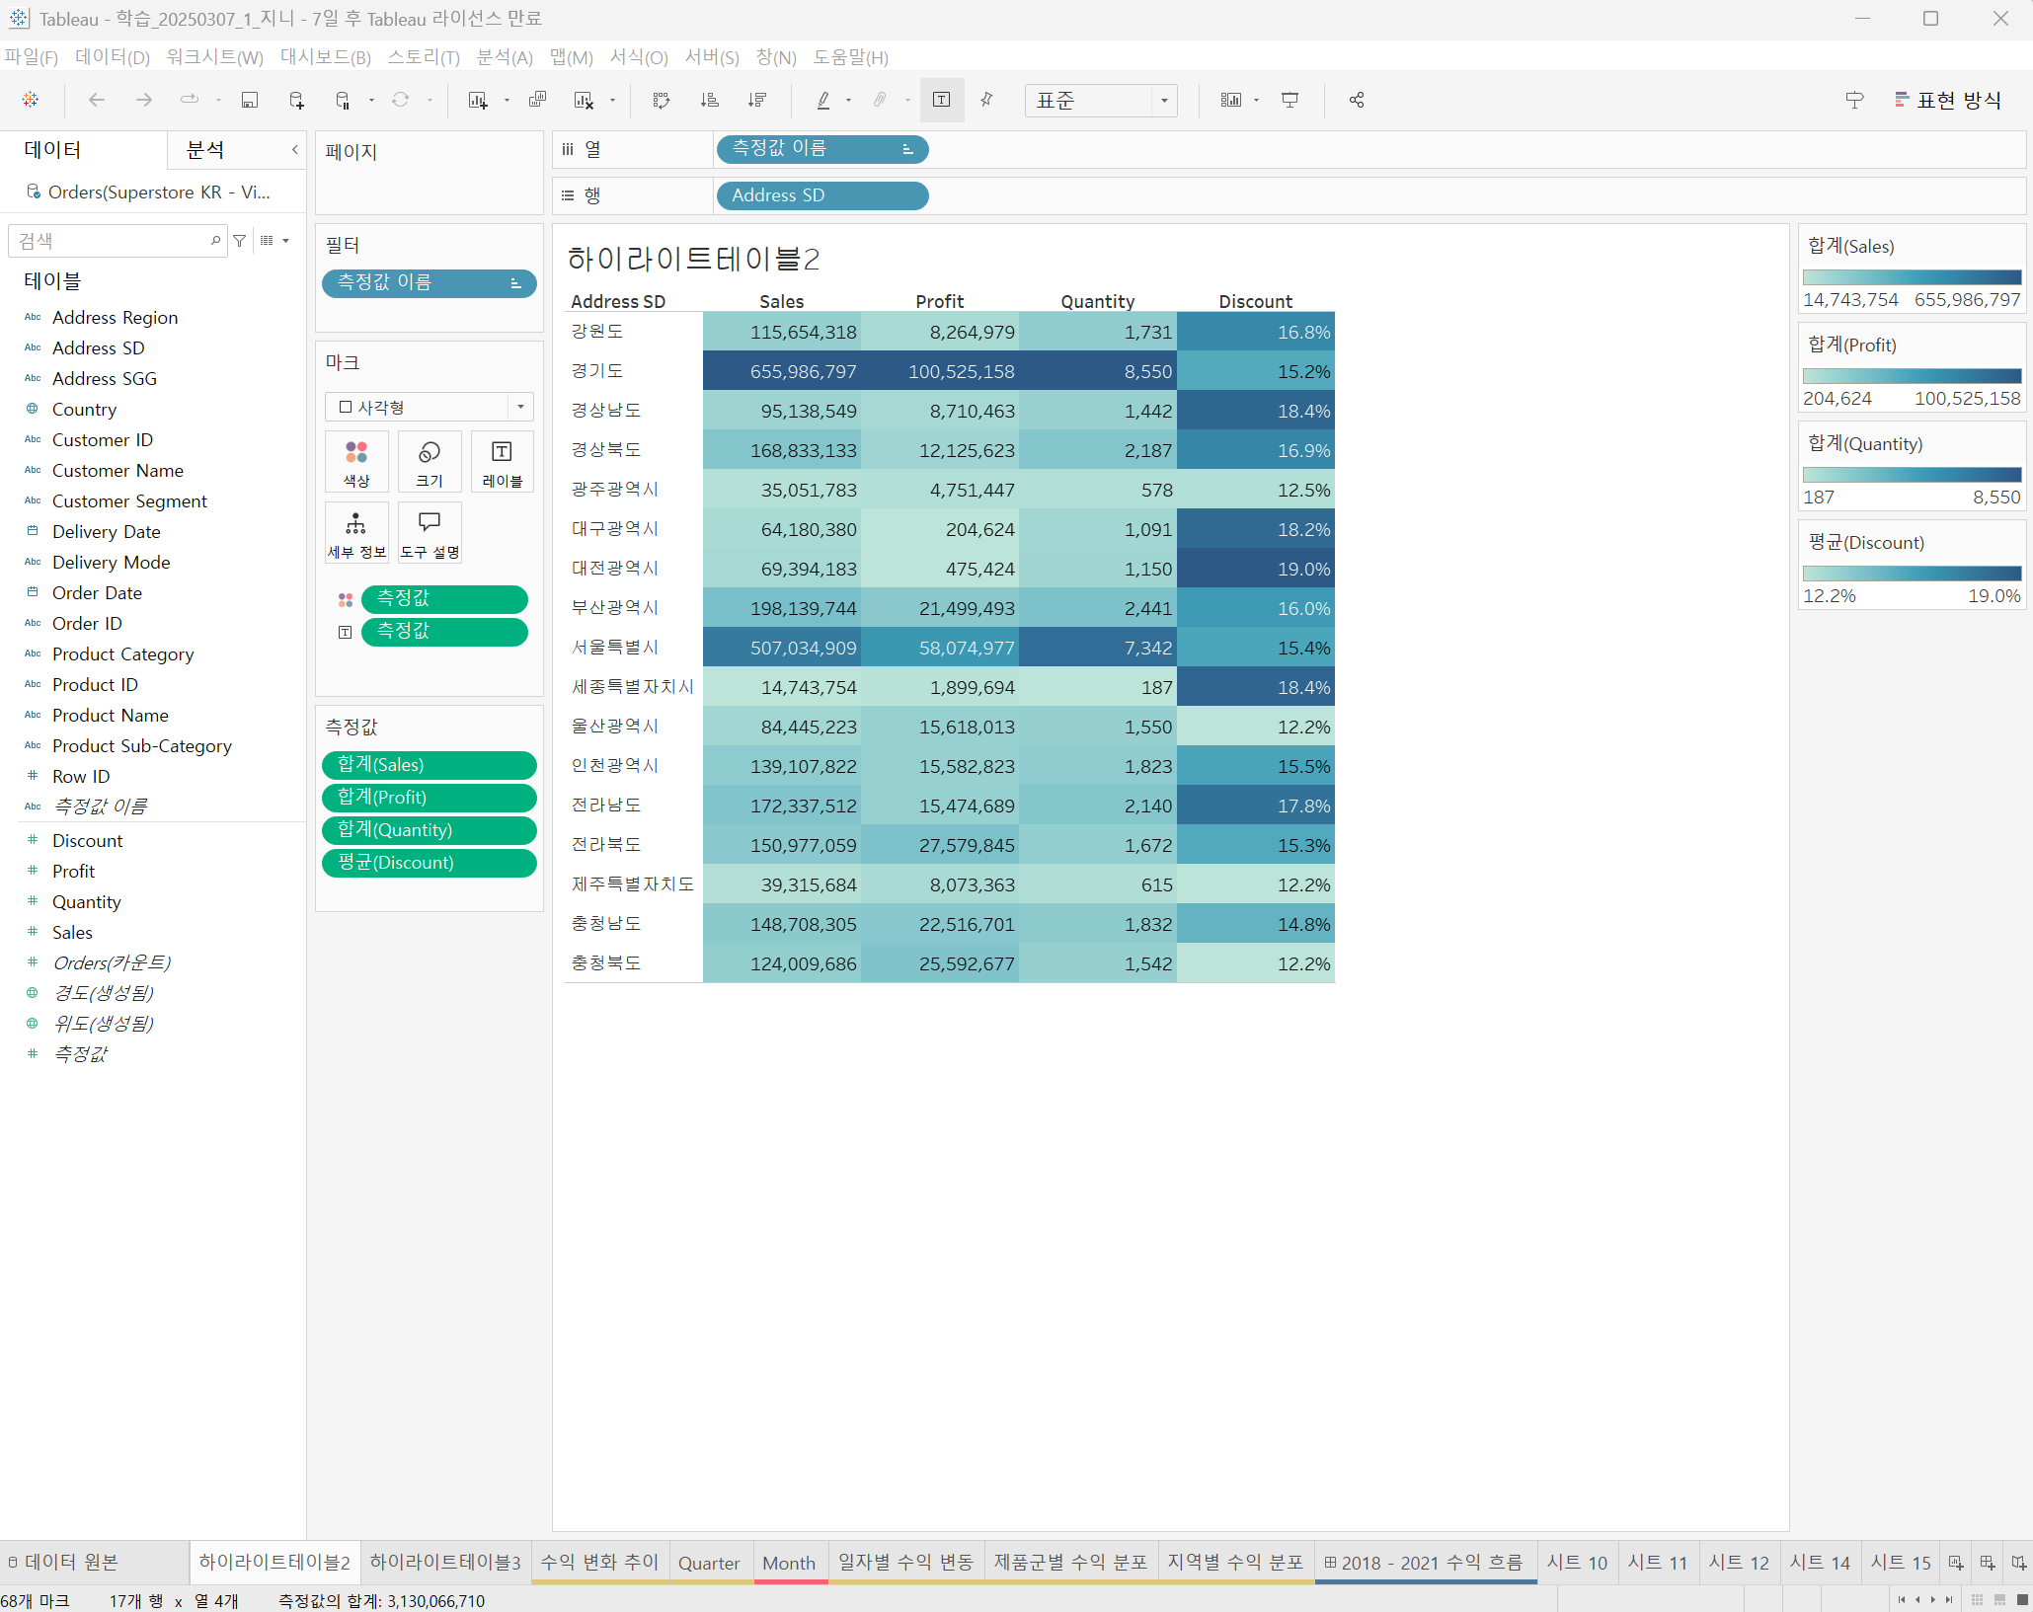The width and height of the screenshot is (2033, 1612).
Task: Click the SUM(Sales) color legend bar
Action: point(1912,277)
